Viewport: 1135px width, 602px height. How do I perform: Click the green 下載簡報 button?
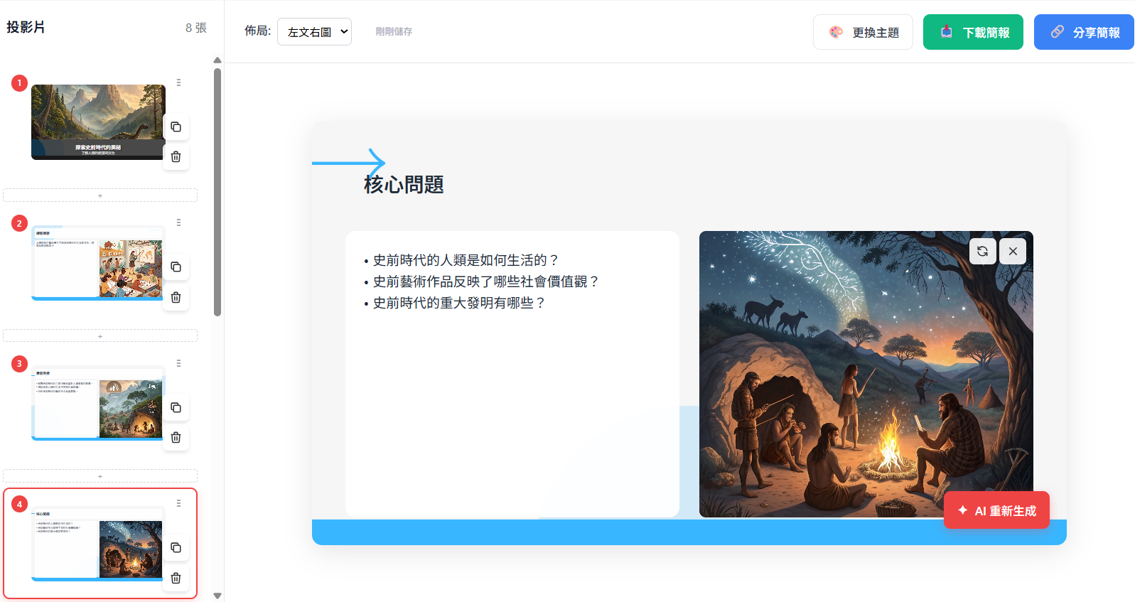point(972,33)
